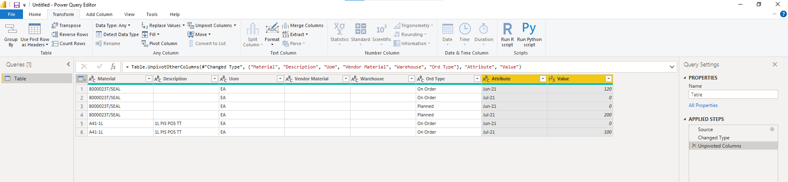Delete the Unpivoted Columns step
This screenshot has width=788, height=182.
[x=694, y=146]
